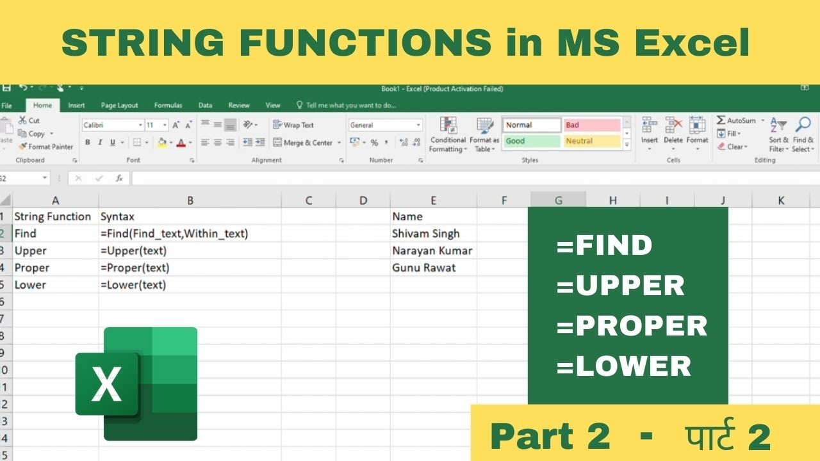Click the AutoSum sigma icon

pos(721,120)
